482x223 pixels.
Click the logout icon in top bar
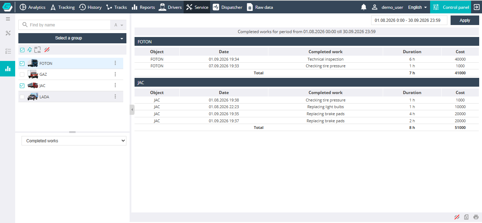tap(476, 7)
